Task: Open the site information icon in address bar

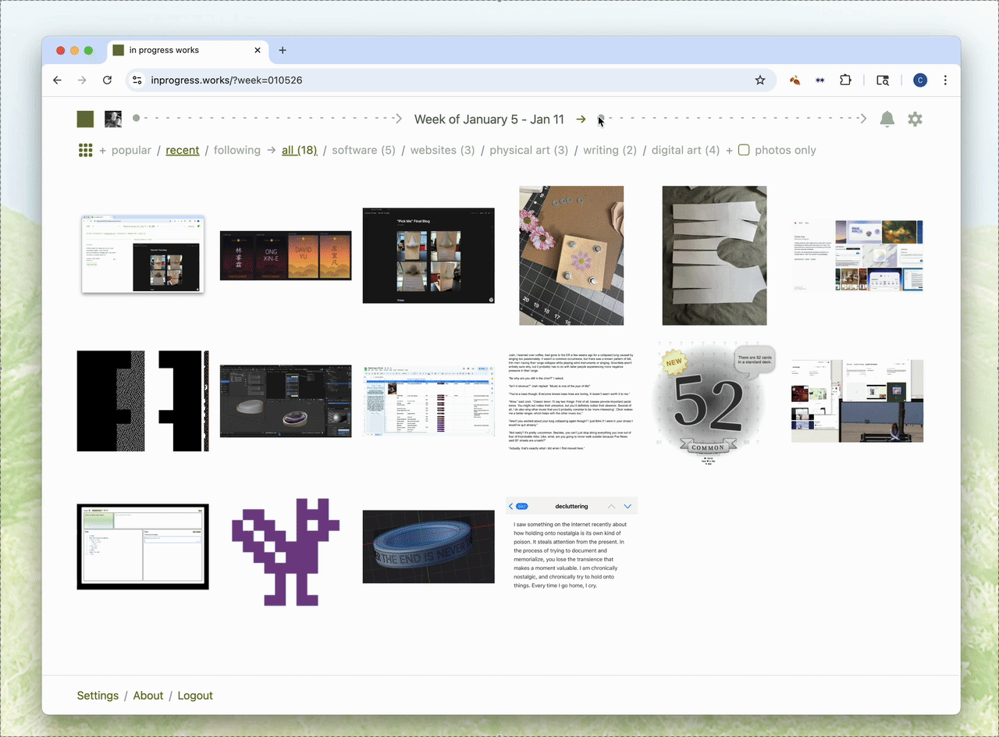Action: point(137,80)
